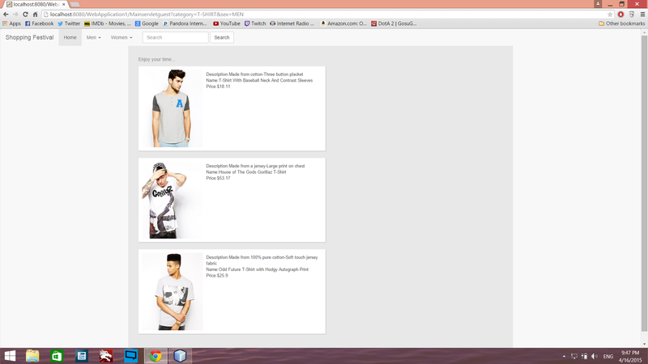Open the Windows Store taskbar icon

(57, 356)
